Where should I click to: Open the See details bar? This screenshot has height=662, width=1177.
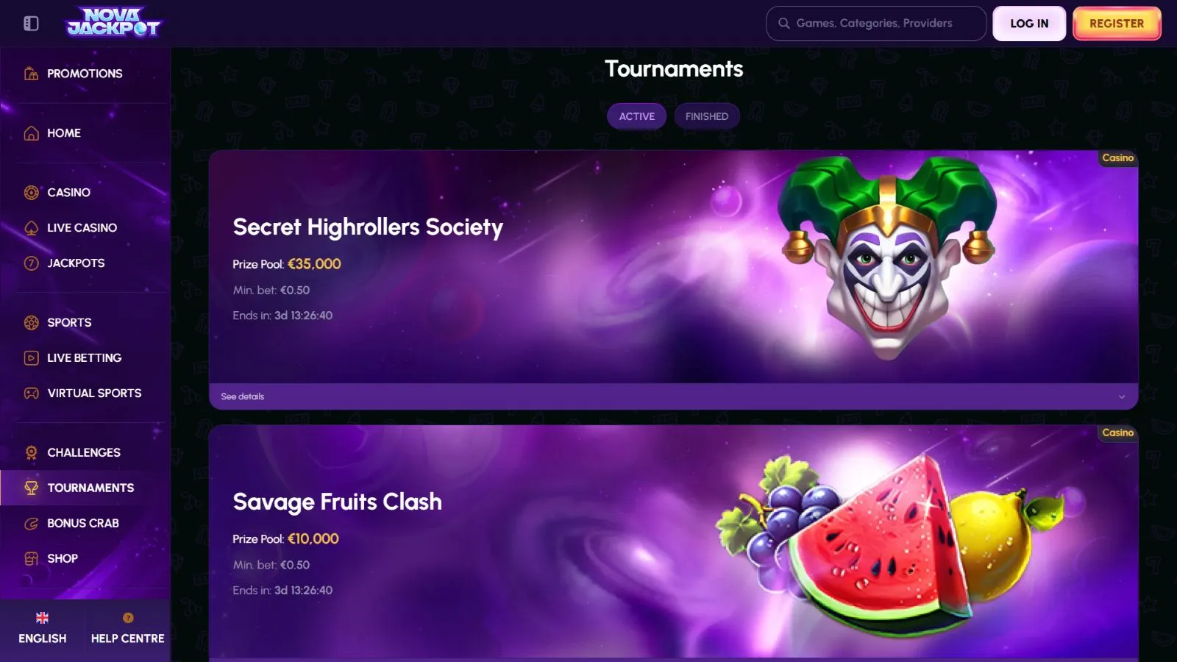[x=674, y=396]
